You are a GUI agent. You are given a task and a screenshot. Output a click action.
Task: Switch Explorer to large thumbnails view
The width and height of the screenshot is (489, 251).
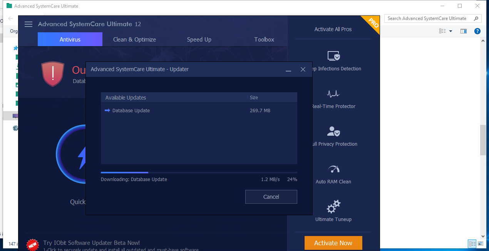point(481,244)
